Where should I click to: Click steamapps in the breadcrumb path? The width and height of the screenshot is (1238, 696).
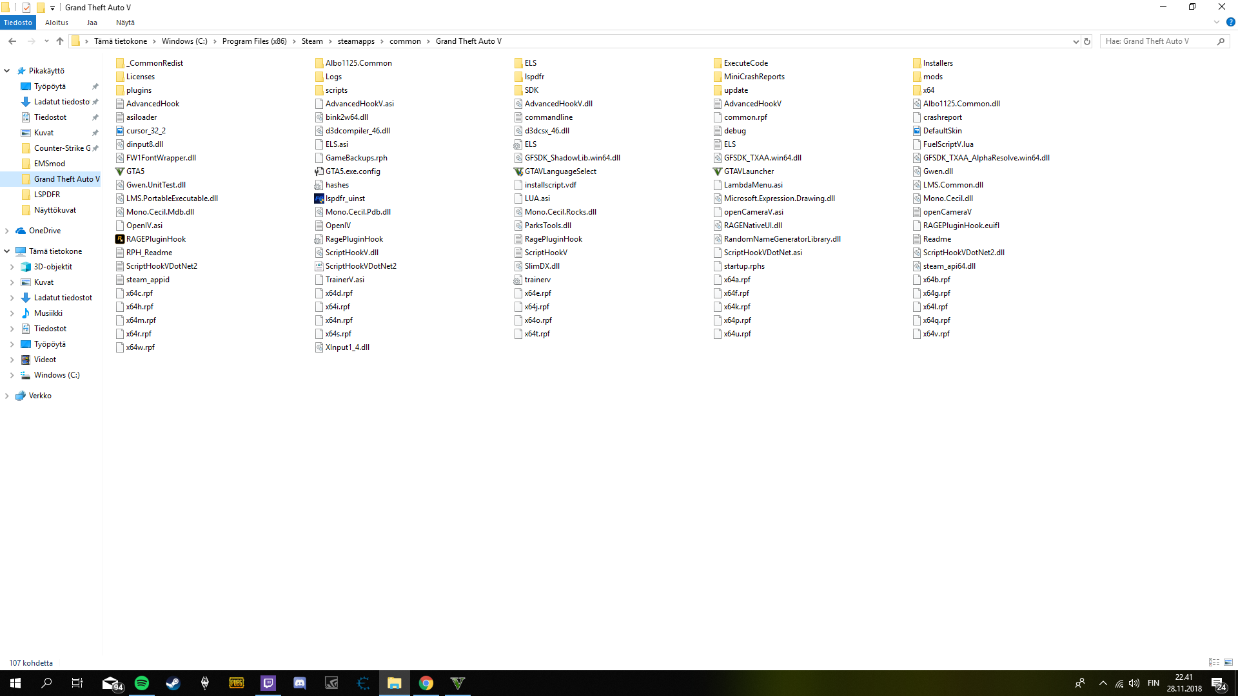(356, 41)
